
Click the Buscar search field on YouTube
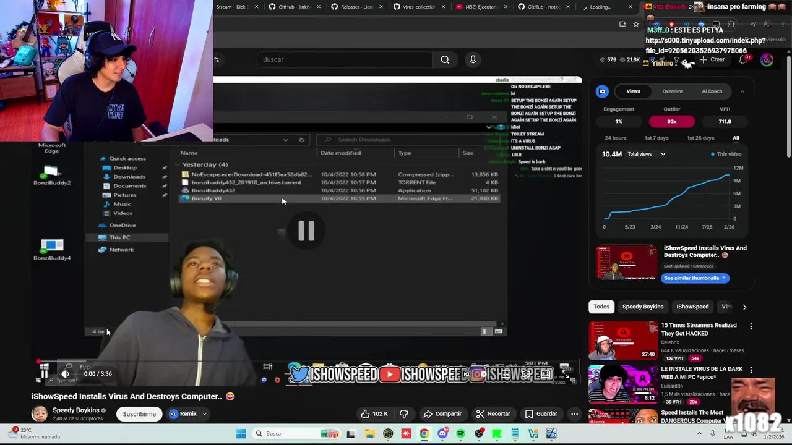(x=344, y=59)
